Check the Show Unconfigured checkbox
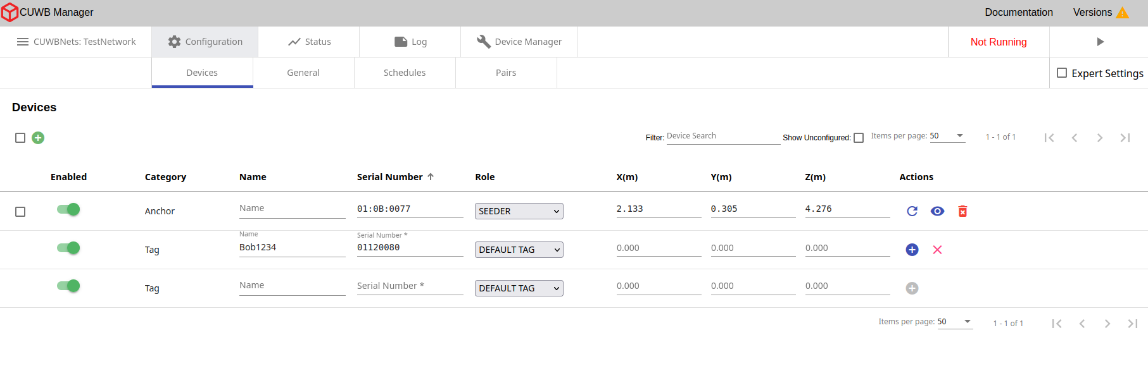This screenshot has height=366, width=1148. point(859,138)
